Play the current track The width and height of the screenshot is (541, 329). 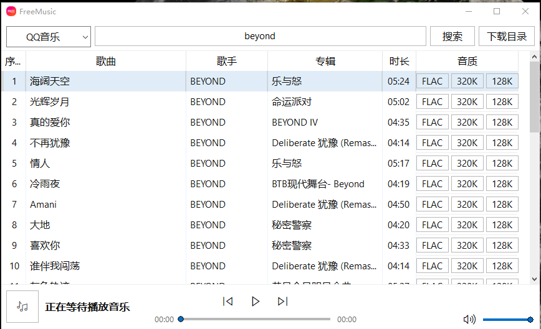click(x=256, y=302)
